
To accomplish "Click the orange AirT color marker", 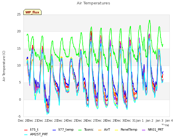I will pos(100,130).
